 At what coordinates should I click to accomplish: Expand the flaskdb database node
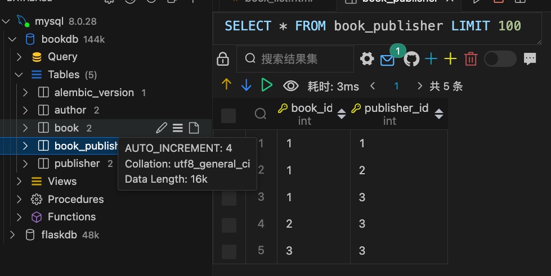pos(12,234)
